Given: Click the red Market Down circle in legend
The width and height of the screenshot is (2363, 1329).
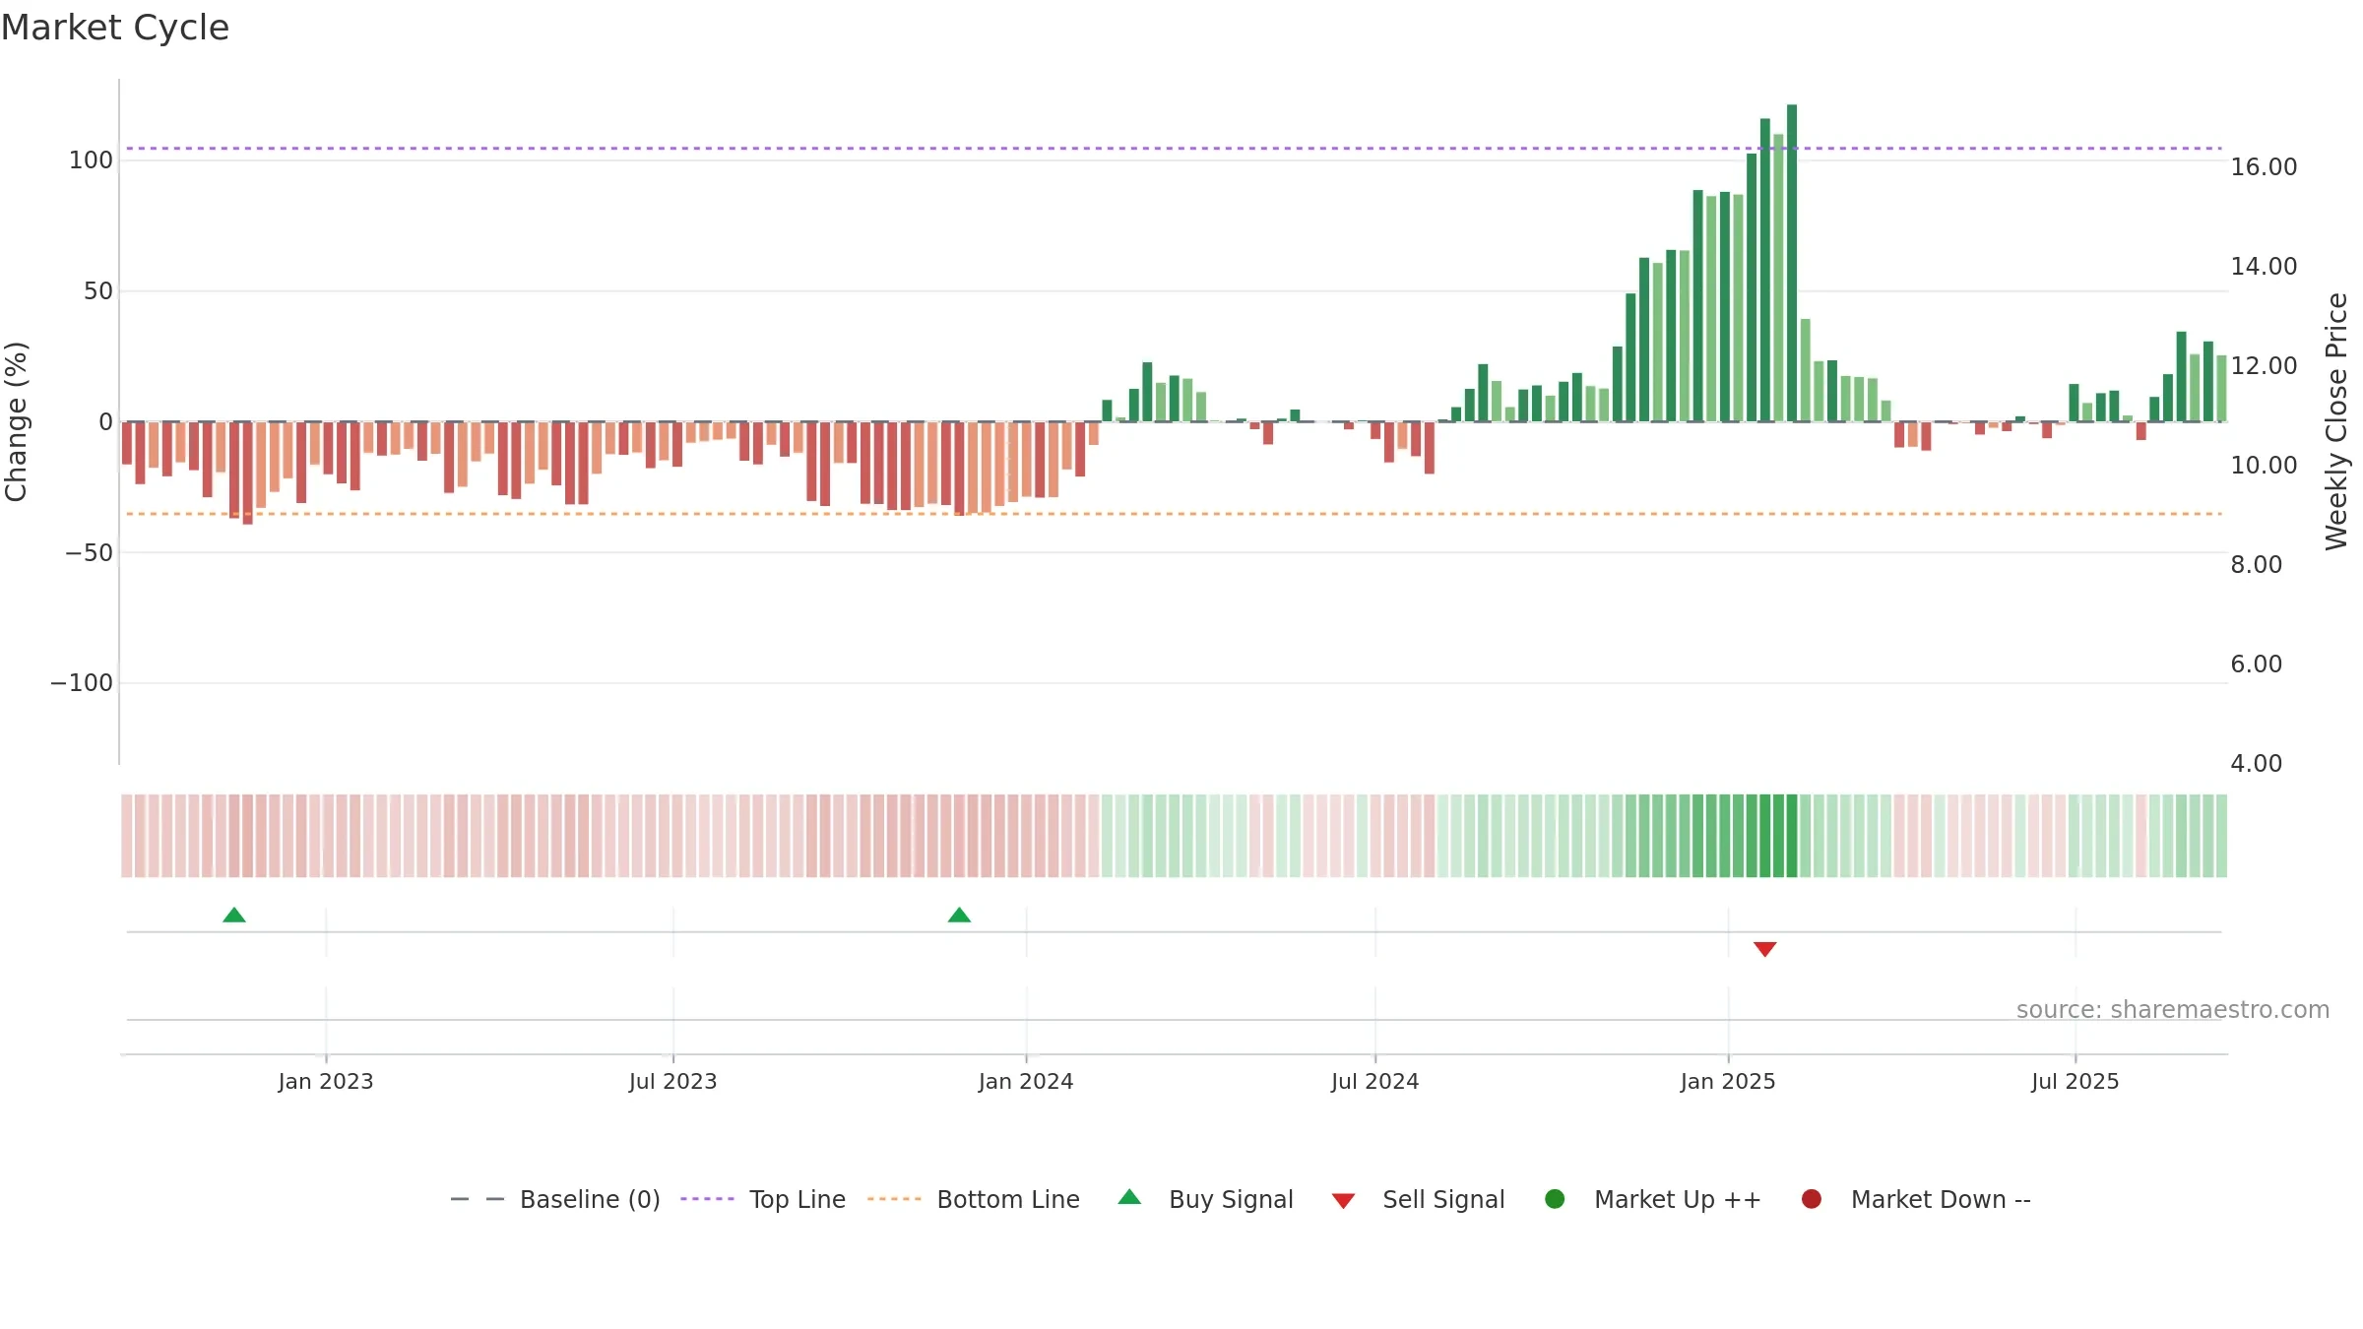Looking at the screenshot, I should 1811,1199.
